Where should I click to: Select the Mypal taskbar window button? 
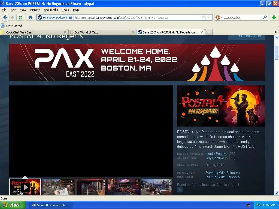point(50,205)
